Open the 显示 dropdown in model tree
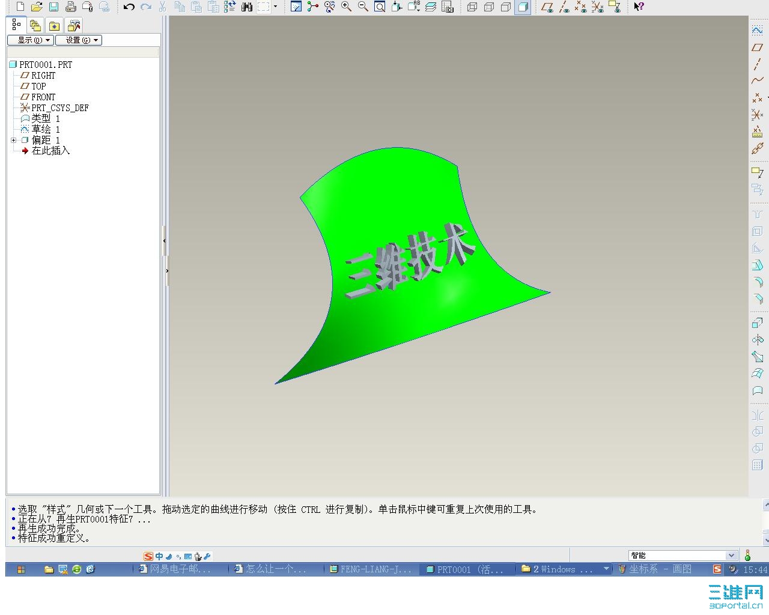The width and height of the screenshot is (769, 615). [x=31, y=40]
